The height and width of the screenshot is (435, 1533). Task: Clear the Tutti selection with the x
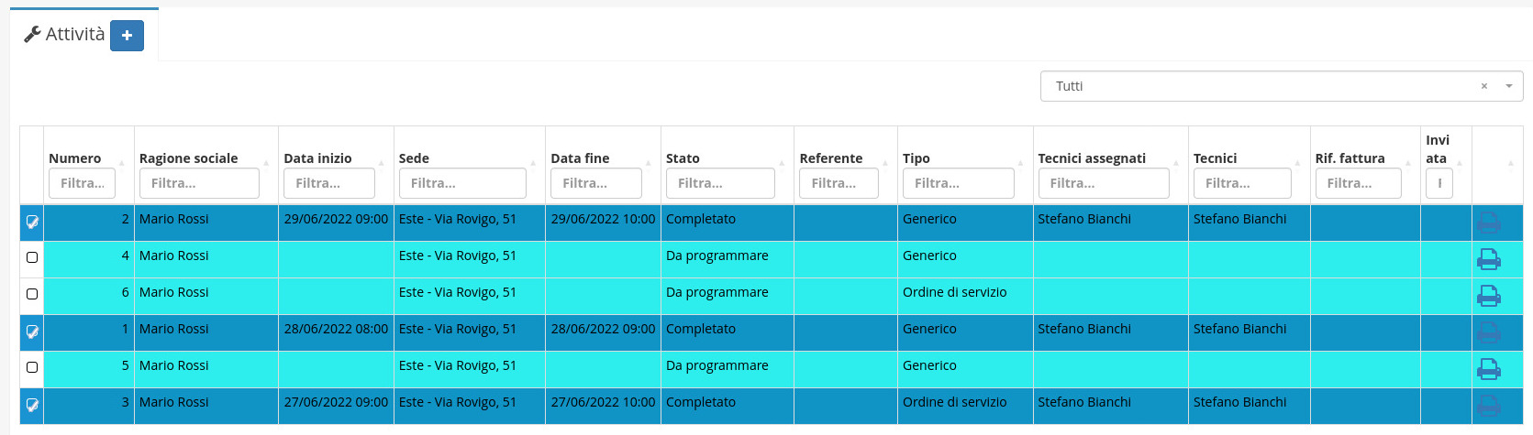point(1483,86)
